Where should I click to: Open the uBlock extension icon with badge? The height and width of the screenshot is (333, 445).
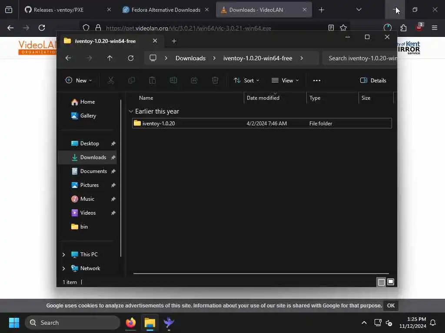pyautogui.click(x=419, y=27)
